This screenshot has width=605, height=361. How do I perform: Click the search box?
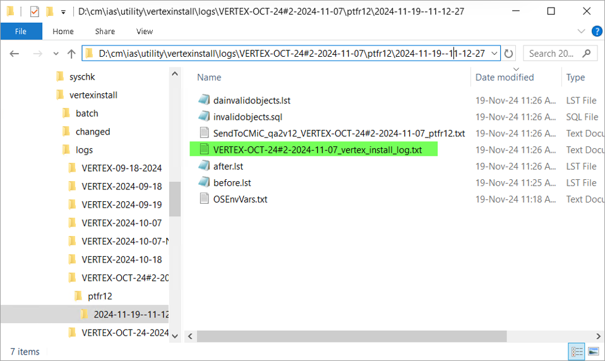(560, 53)
